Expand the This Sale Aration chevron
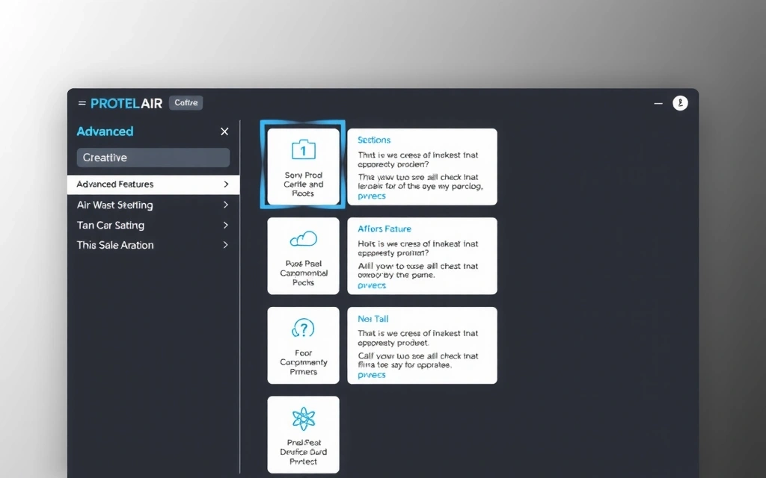 click(224, 245)
